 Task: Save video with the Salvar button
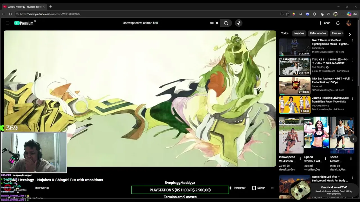click(x=258, y=188)
